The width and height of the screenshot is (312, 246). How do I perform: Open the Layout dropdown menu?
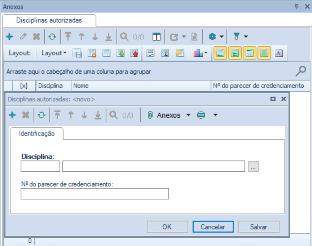pos(54,53)
